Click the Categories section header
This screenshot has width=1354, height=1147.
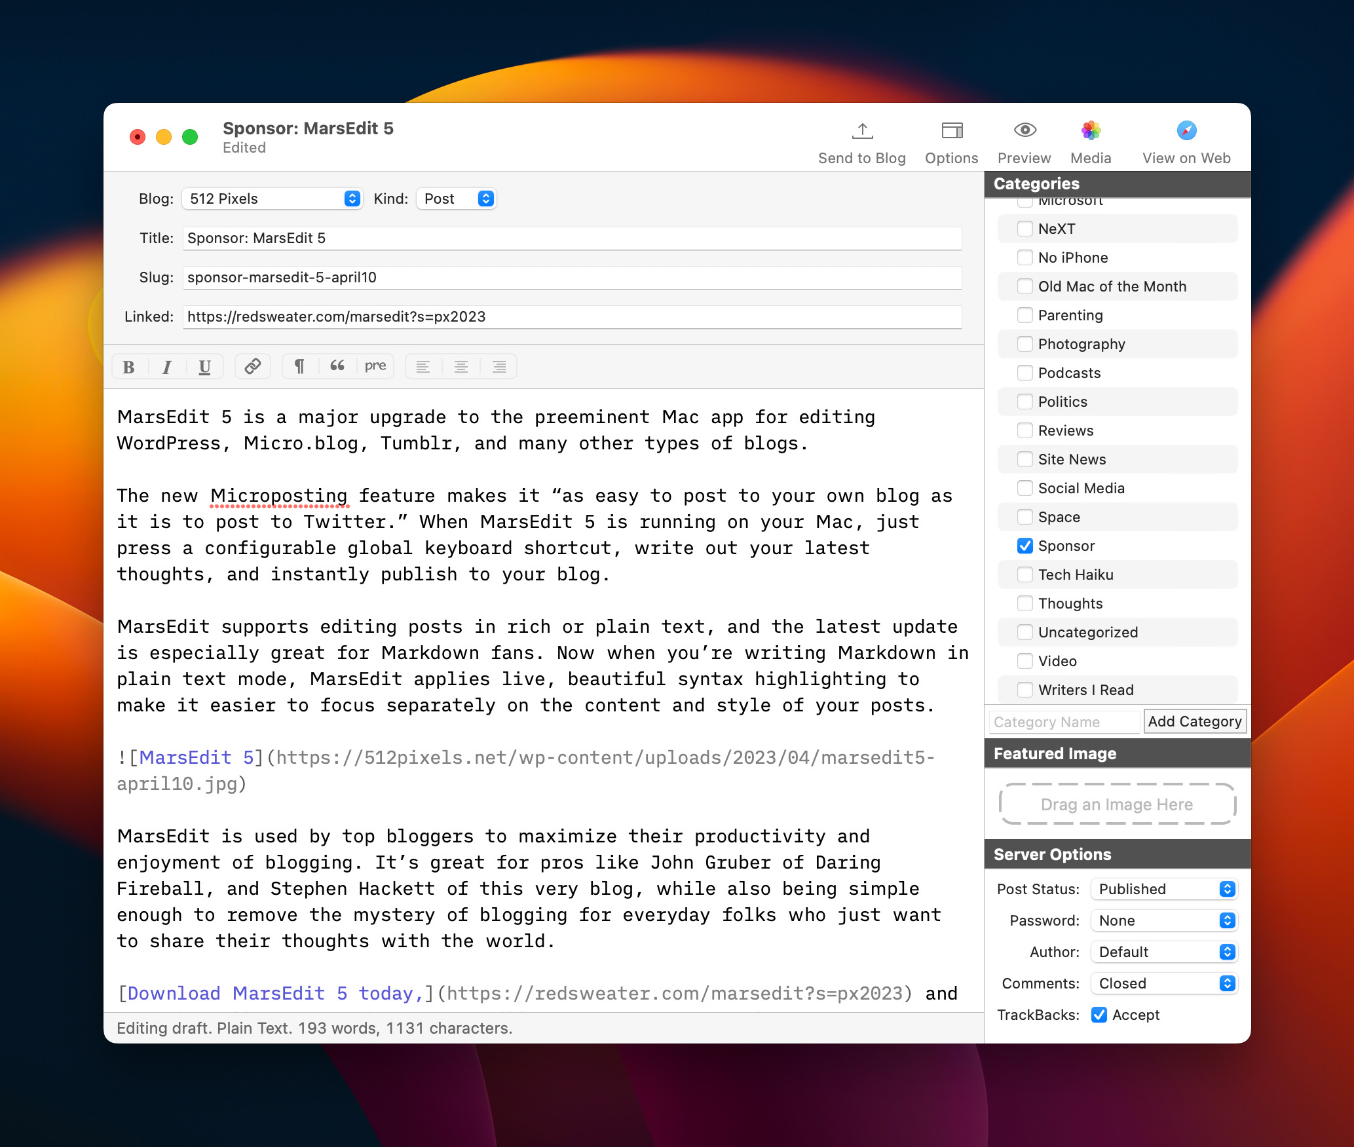point(1118,184)
